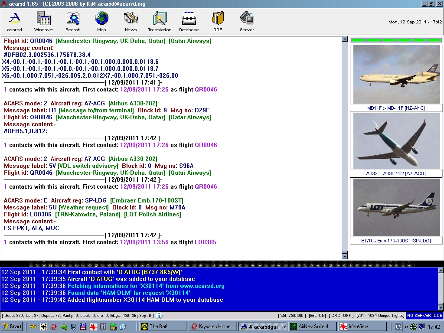Switch to Krysatec Home taskbar window
Screen dimensions: 444x333
213,326
